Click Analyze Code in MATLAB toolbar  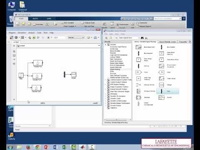tap(88, 22)
